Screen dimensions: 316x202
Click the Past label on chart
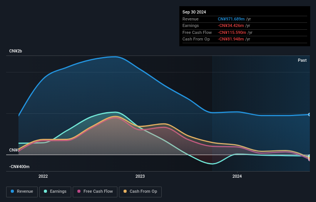point(302,61)
